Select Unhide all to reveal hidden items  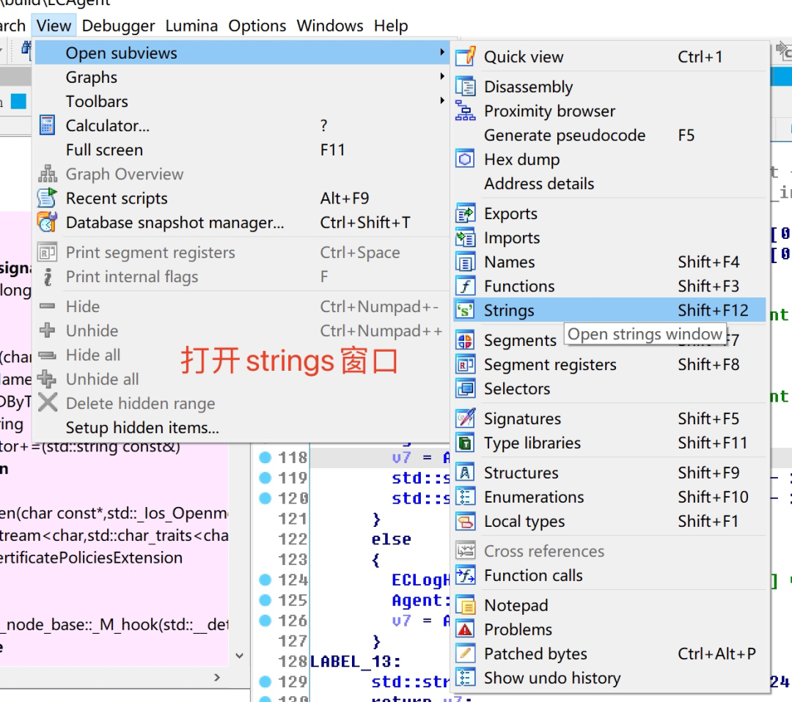(103, 378)
